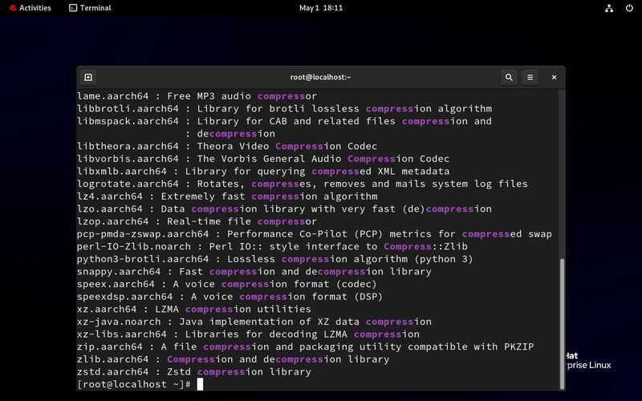The image size is (642, 401).
Task: Open the terminal hamburger menu
Action: pyautogui.click(x=530, y=77)
